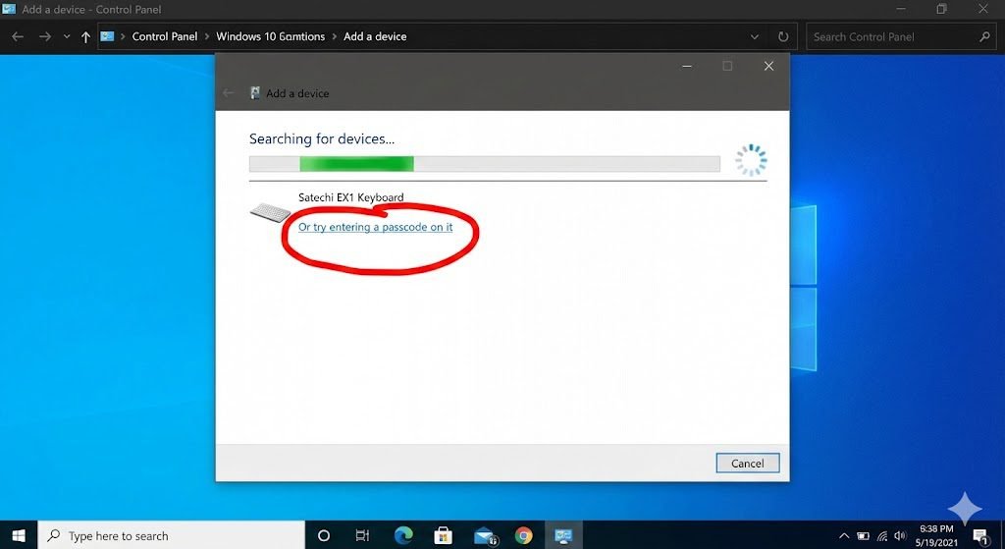Click the search magnifier icon in Control Panel
The image size is (1005, 549).
984,36
